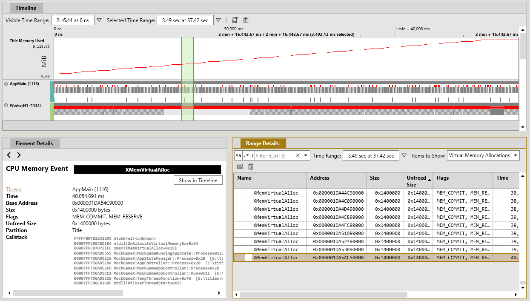Click the Selected Time Range input field
530x301 pixels.
pos(185,20)
